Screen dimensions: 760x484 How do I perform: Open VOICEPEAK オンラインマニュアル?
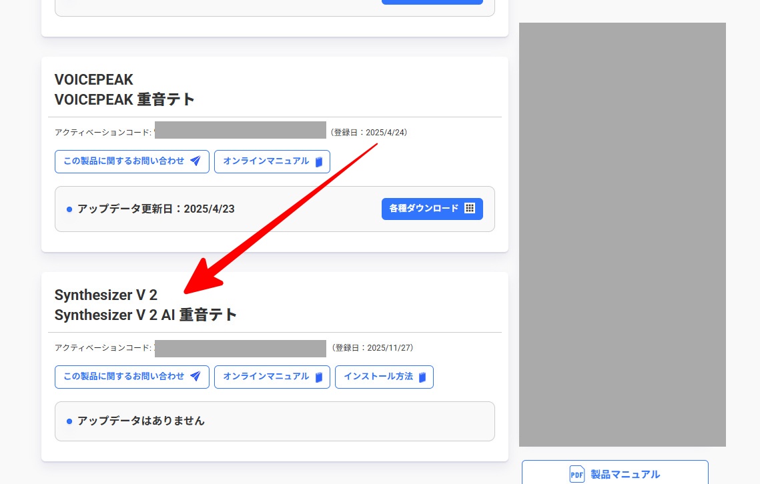point(266,161)
